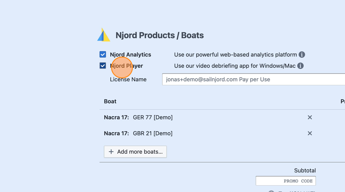The height and width of the screenshot is (192, 345).
Task: Click the GER 77 [Demo] boat name
Action: pos(153,117)
